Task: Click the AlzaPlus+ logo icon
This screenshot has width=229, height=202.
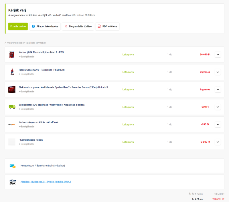Action: click(x=12, y=124)
